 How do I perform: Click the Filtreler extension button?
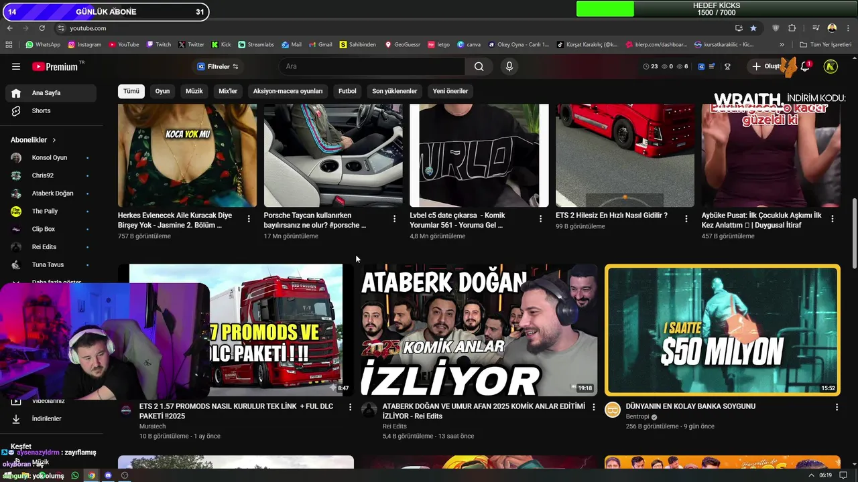click(x=217, y=66)
